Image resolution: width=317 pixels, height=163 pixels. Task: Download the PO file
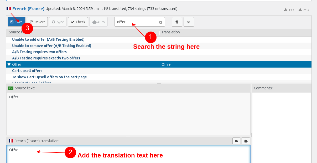(x=289, y=10)
